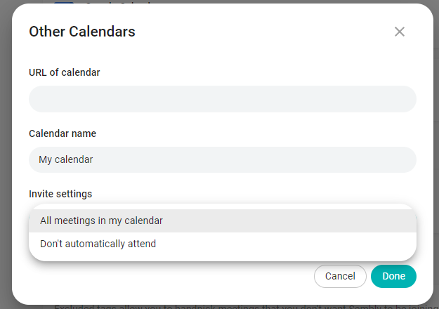Screen dimensions: 439x309
Task: Click the URL of calendar input field
Action: (222, 99)
